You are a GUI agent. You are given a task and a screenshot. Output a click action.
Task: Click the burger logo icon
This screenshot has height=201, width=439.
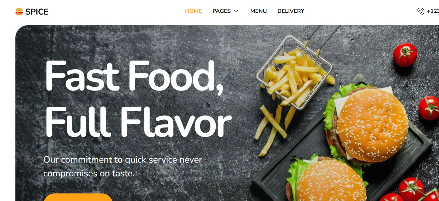(x=19, y=11)
